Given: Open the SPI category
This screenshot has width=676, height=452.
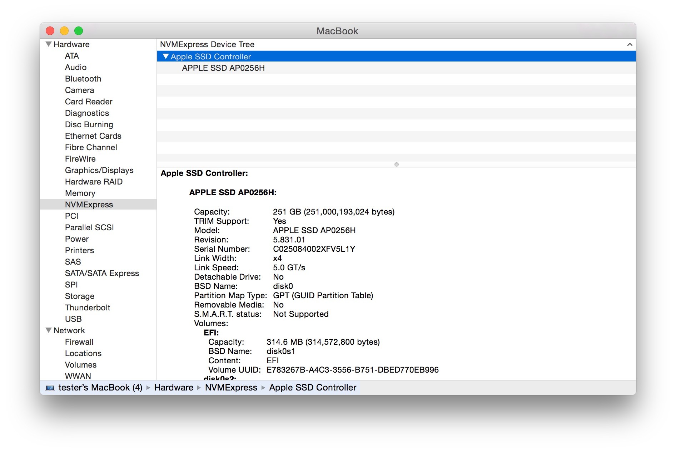Looking at the screenshot, I should [x=71, y=285].
